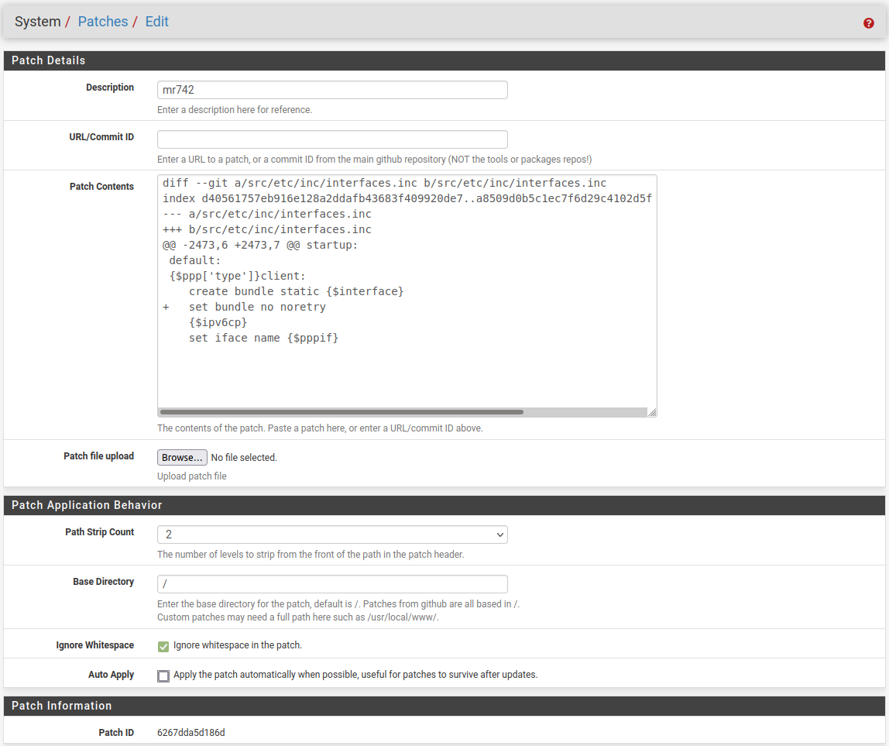Select the Patch ID value 6267dda5d186d
889x746 pixels.
(191, 732)
